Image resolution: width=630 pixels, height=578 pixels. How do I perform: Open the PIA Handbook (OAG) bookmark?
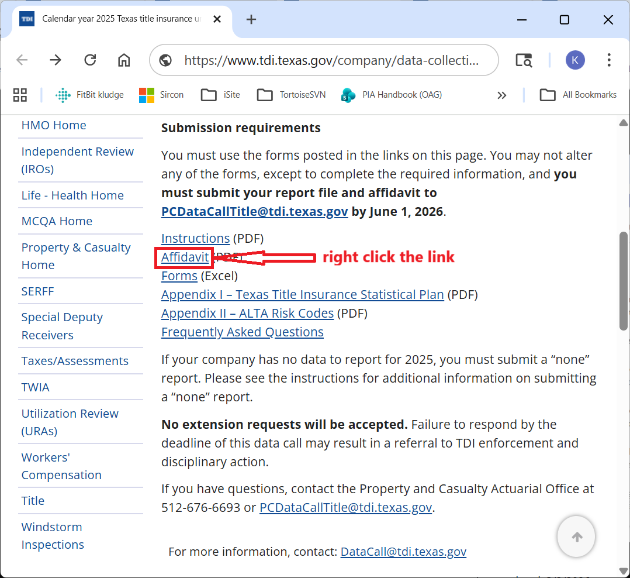point(392,95)
